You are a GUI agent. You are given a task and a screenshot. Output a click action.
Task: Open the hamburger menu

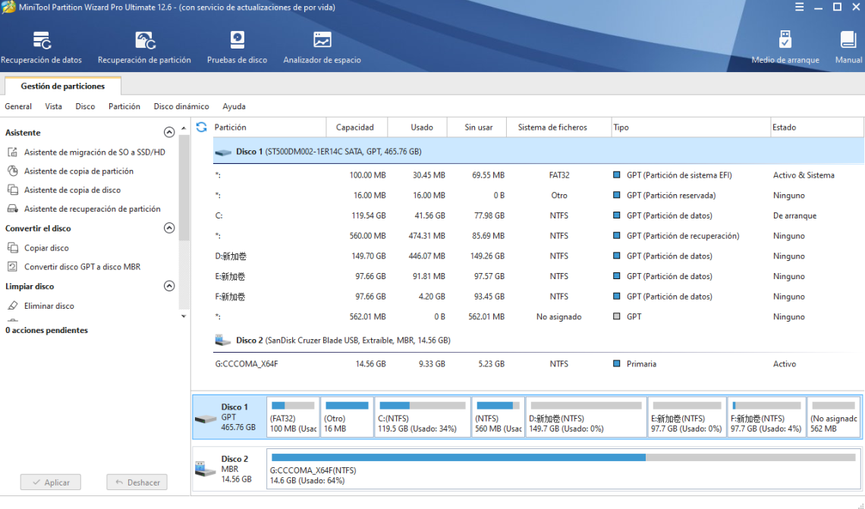tap(800, 7)
